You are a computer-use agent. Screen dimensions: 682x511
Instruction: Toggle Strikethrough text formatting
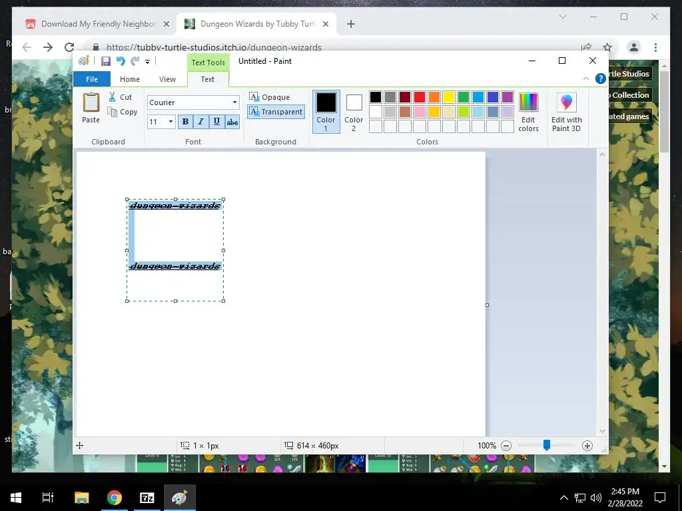[232, 122]
